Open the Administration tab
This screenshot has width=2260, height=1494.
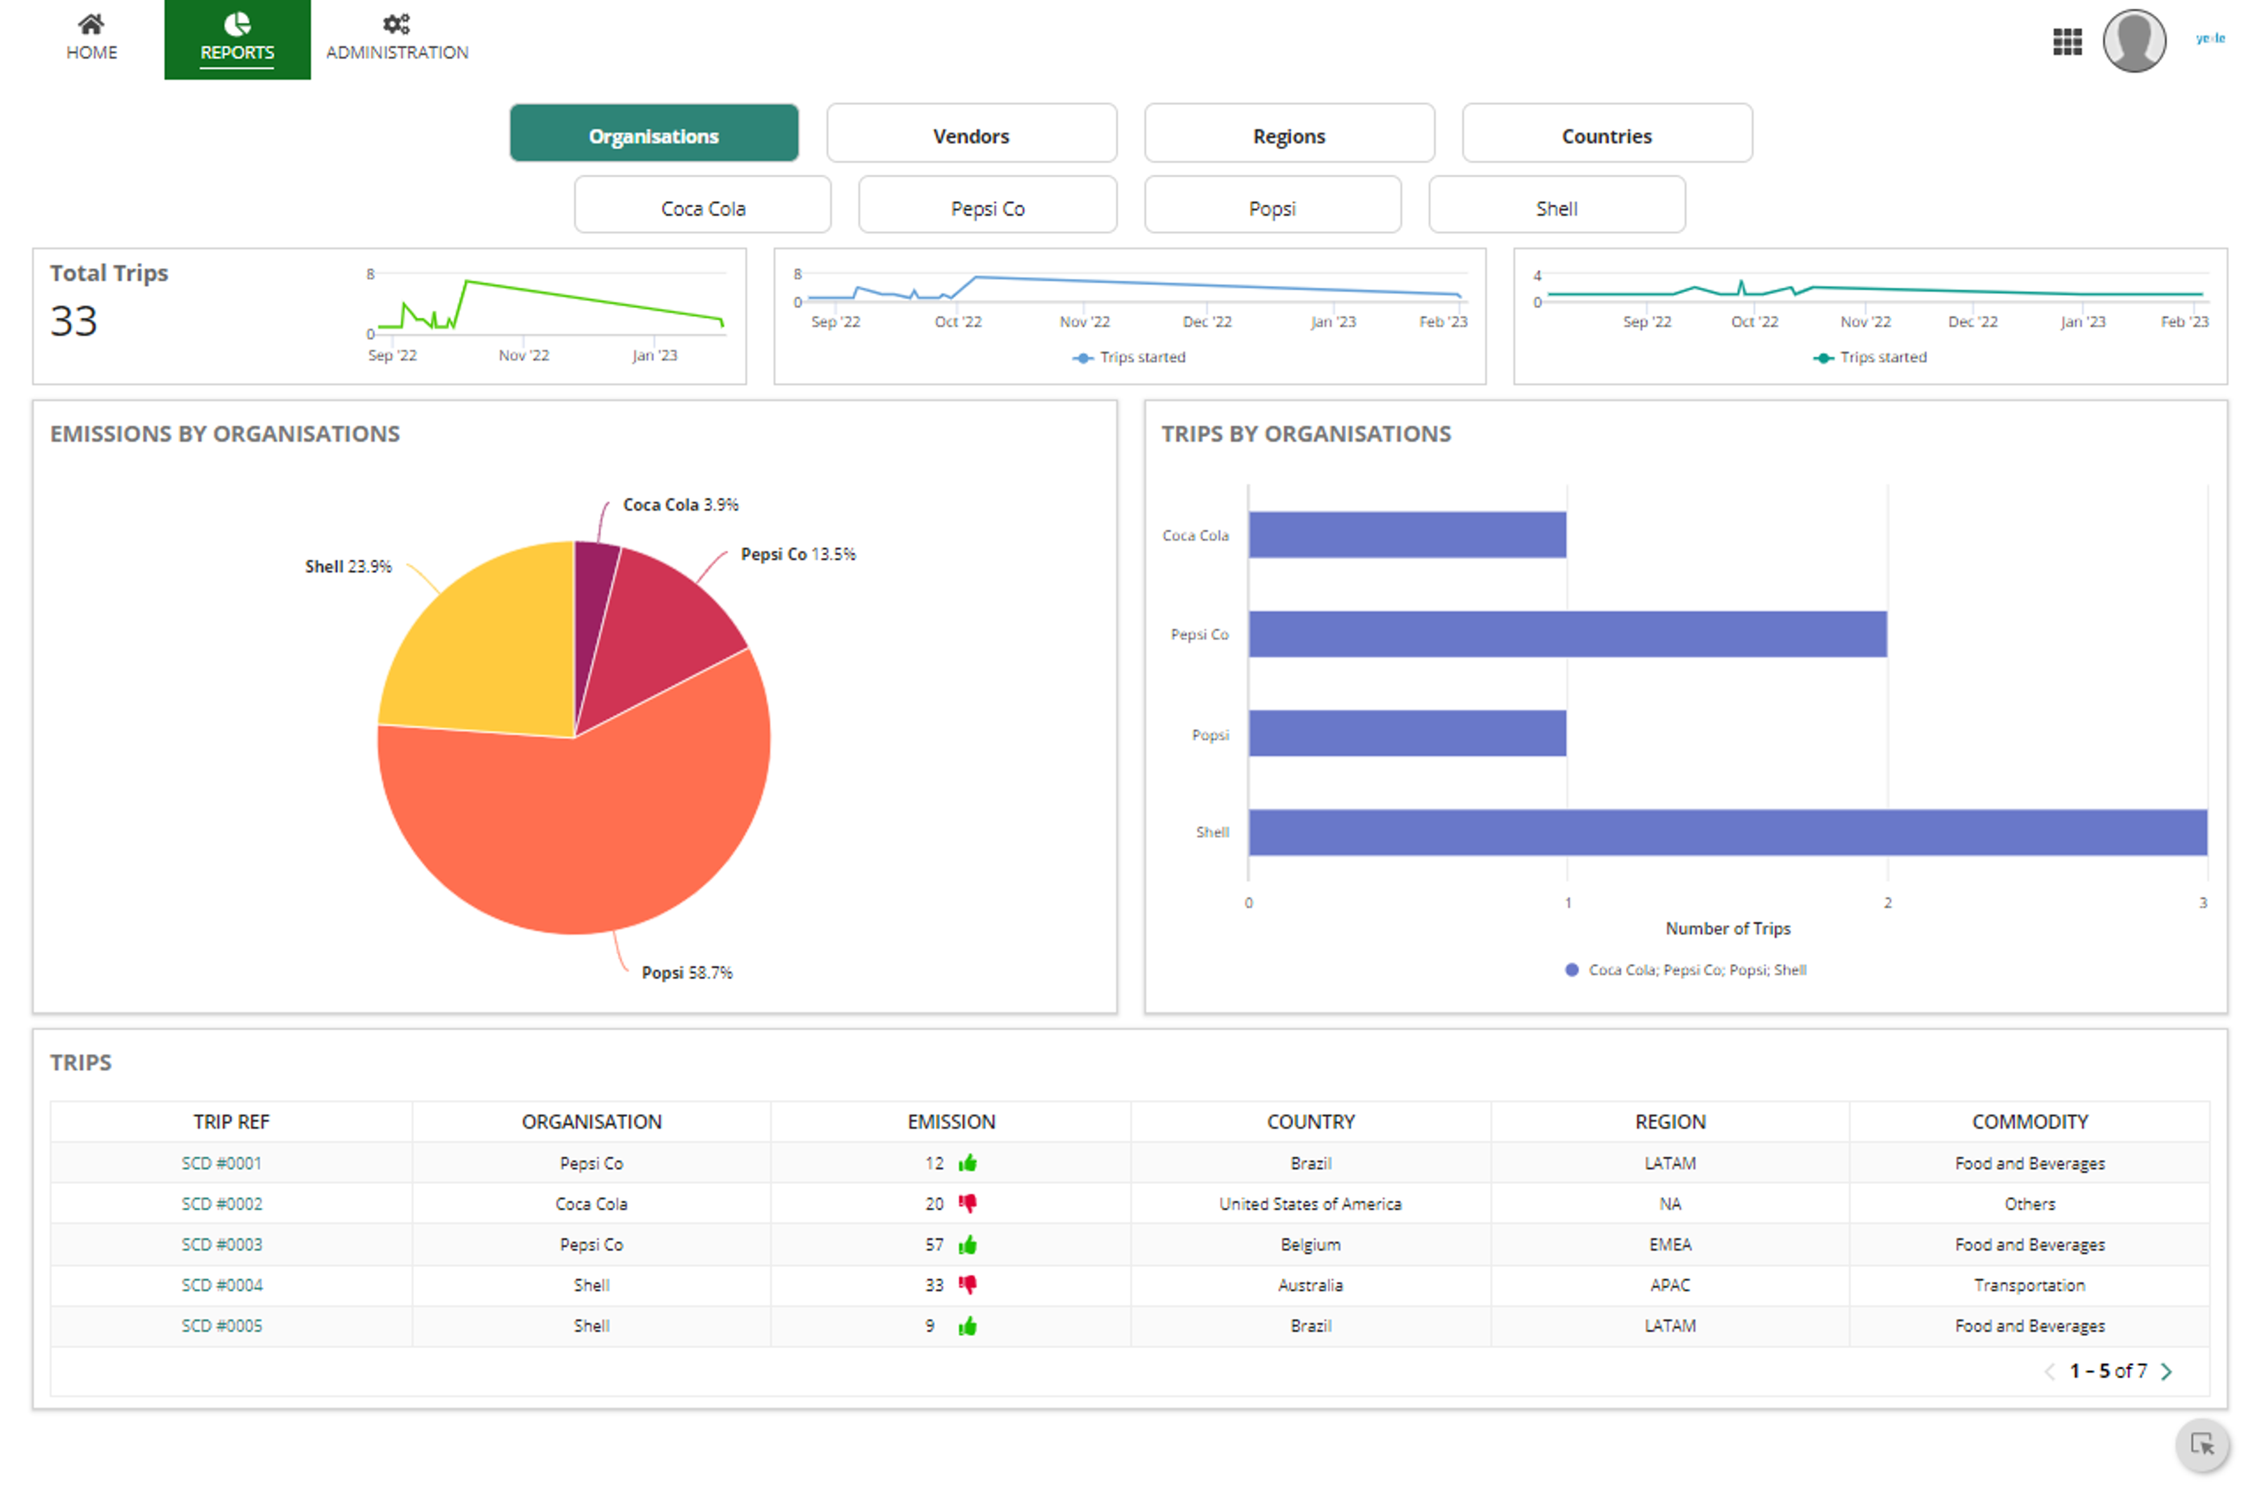(397, 38)
